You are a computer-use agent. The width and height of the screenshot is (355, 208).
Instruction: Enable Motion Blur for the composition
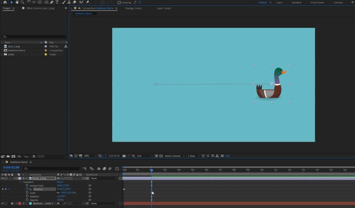point(110,169)
